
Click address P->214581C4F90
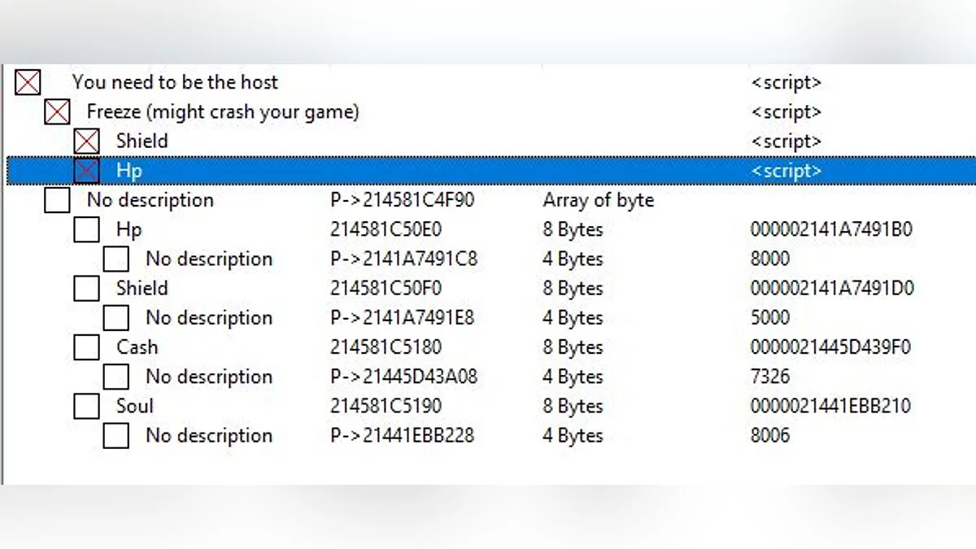[402, 200]
